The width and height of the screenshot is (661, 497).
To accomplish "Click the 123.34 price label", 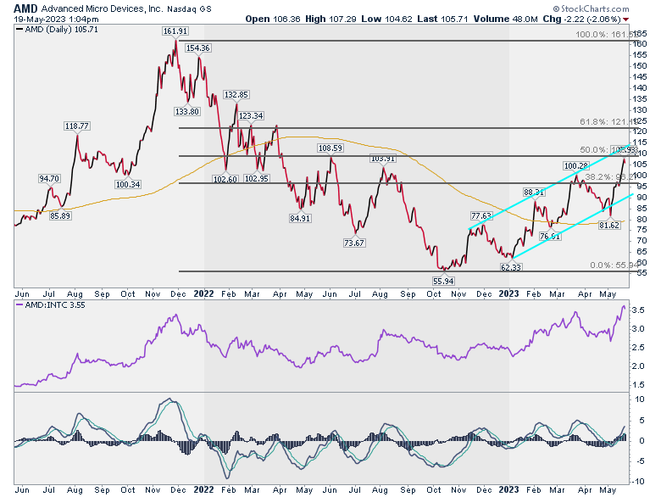I will tap(251, 115).
